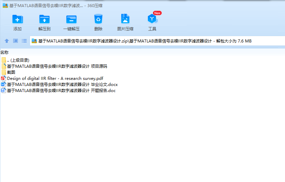Click the Word icon of 开题报告.doc
285x182 pixels.
(x=4, y=90)
